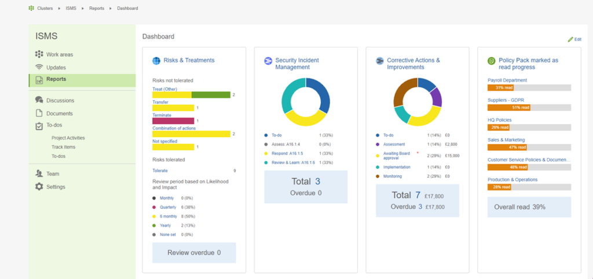Click the Team people icon
Screen dimensions: 593x279
pyautogui.click(x=39, y=174)
